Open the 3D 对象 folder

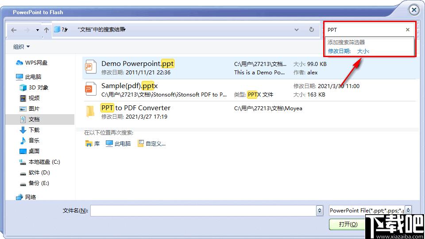[39, 88]
